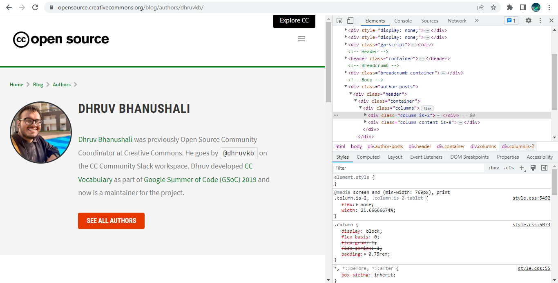Toggle device toolbar icon in DevTools
The image size is (558, 283).
click(x=350, y=20)
